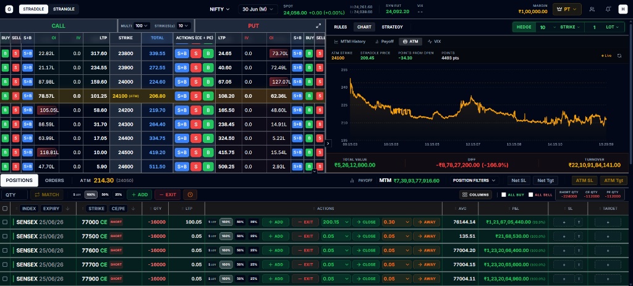Select 25% quantity in SENSEX 77900 CE row

pos(253,279)
